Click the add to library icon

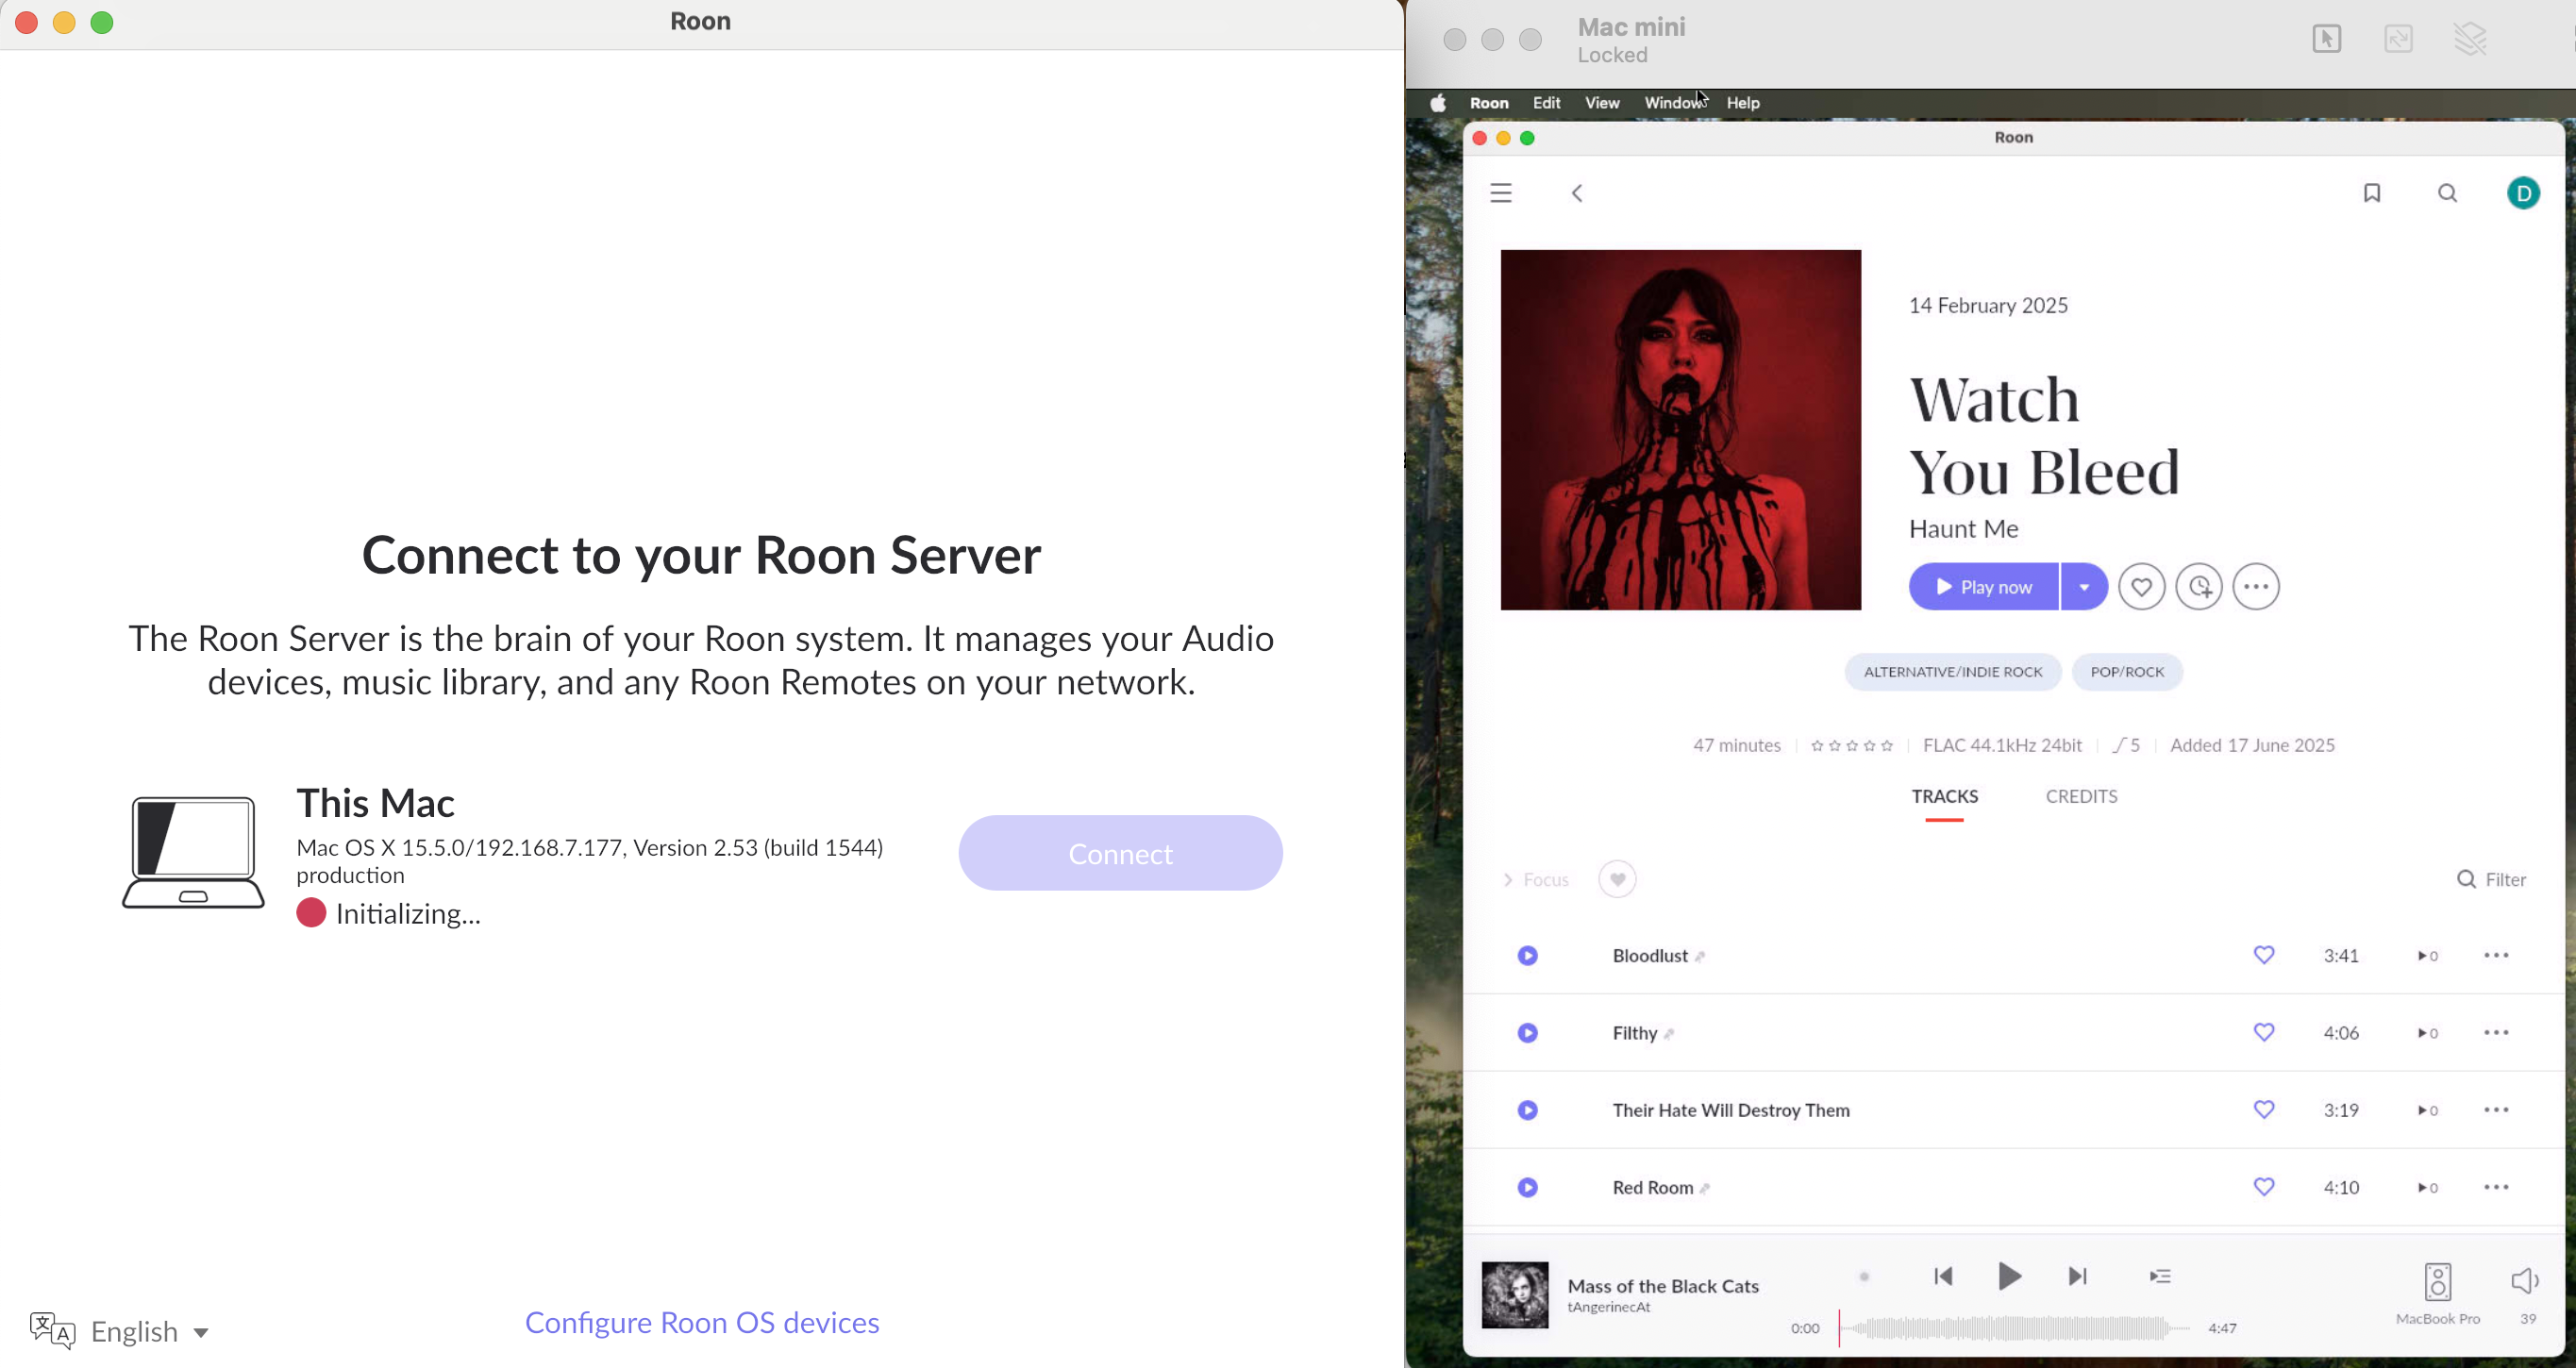pos(2199,587)
